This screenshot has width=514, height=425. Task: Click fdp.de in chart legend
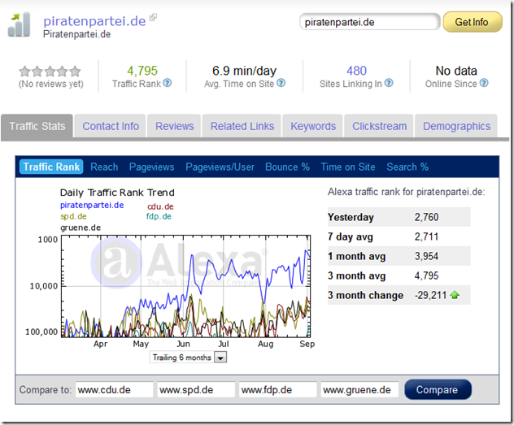coord(159,216)
